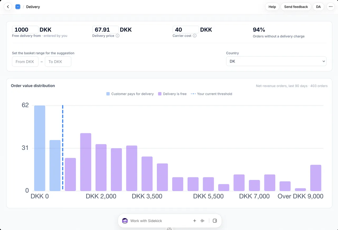
Task: Click the DKK 3,500 axis label
Action: tap(147, 196)
